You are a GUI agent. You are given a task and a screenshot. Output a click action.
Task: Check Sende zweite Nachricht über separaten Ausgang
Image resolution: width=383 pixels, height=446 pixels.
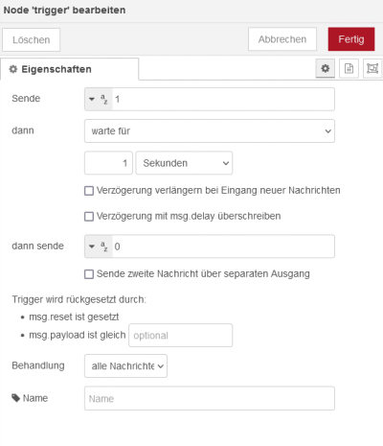[89, 274]
